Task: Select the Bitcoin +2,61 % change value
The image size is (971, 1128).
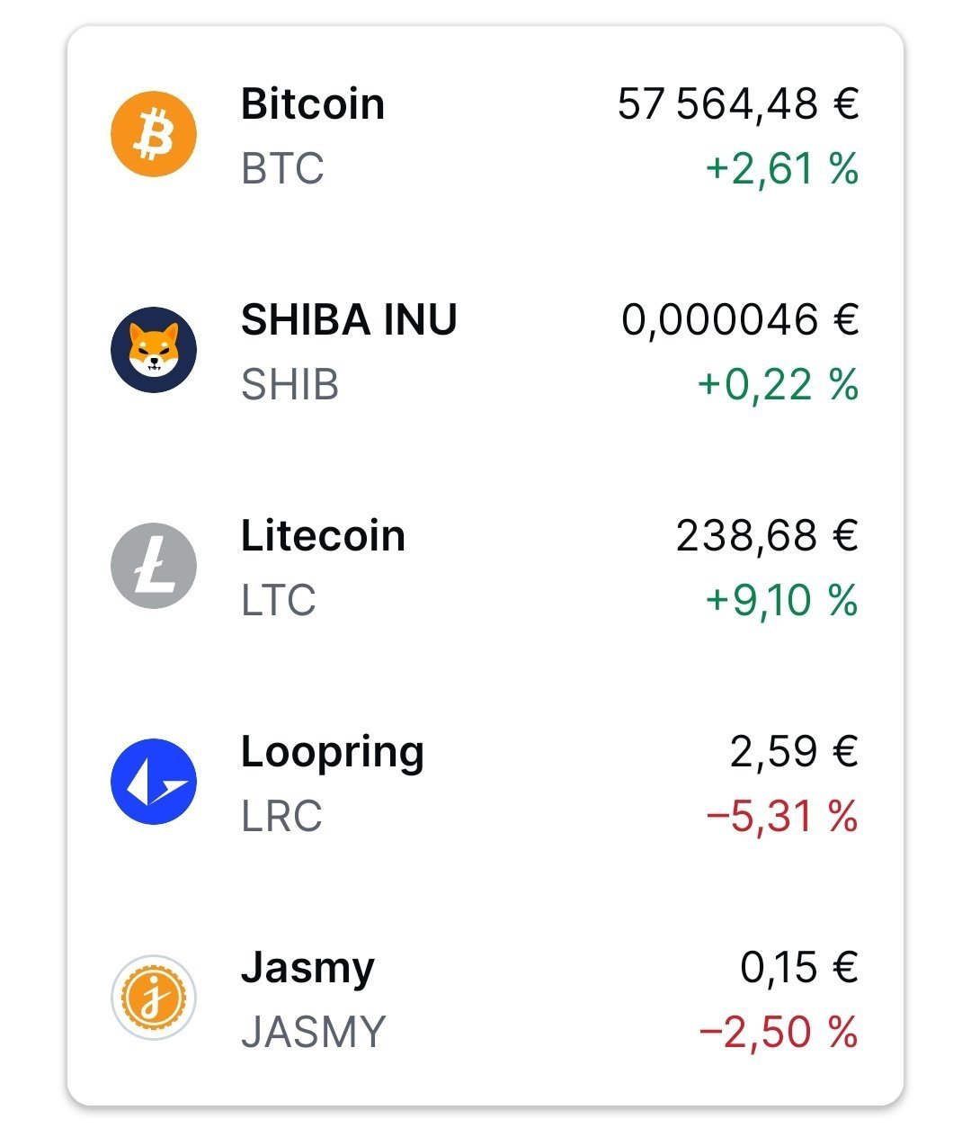Action: [x=782, y=169]
